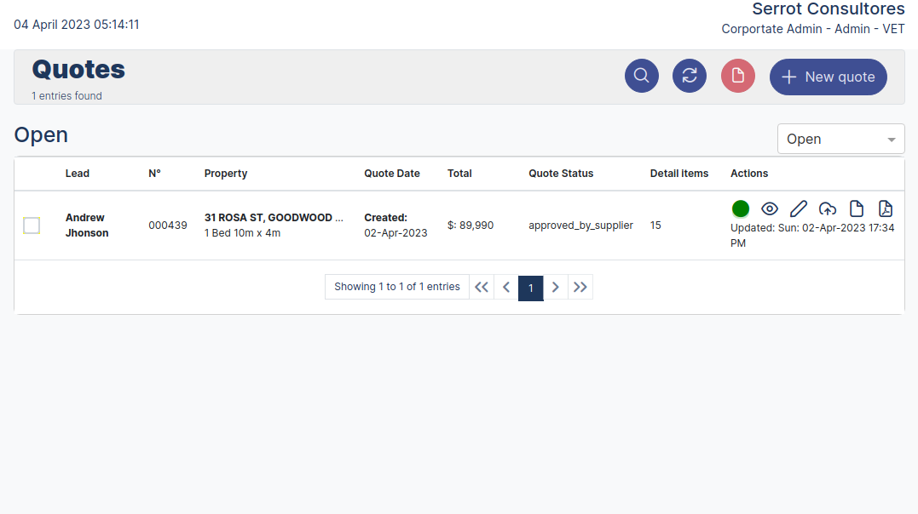This screenshot has height=514, width=918.
Task: Go to the next page
Action: point(556,287)
